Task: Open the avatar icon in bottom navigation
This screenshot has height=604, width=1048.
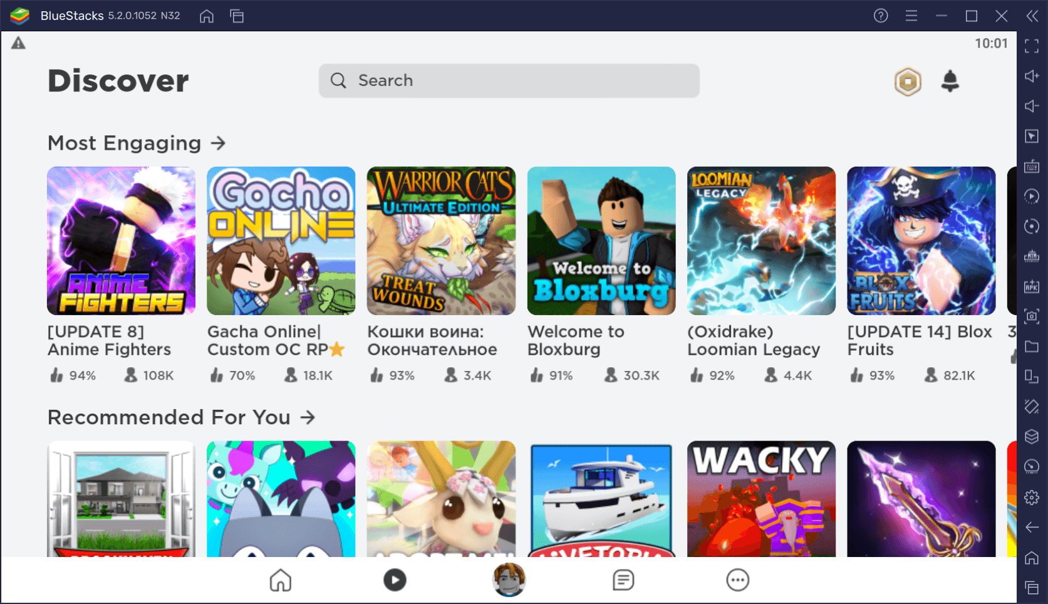Action: [x=509, y=580]
